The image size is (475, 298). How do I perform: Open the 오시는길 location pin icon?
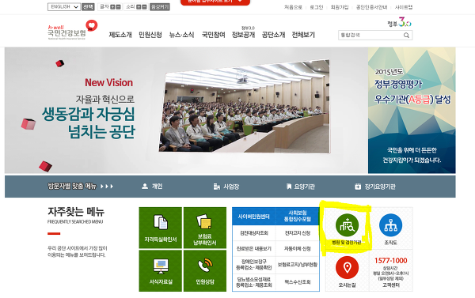click(x=347, y=268)
